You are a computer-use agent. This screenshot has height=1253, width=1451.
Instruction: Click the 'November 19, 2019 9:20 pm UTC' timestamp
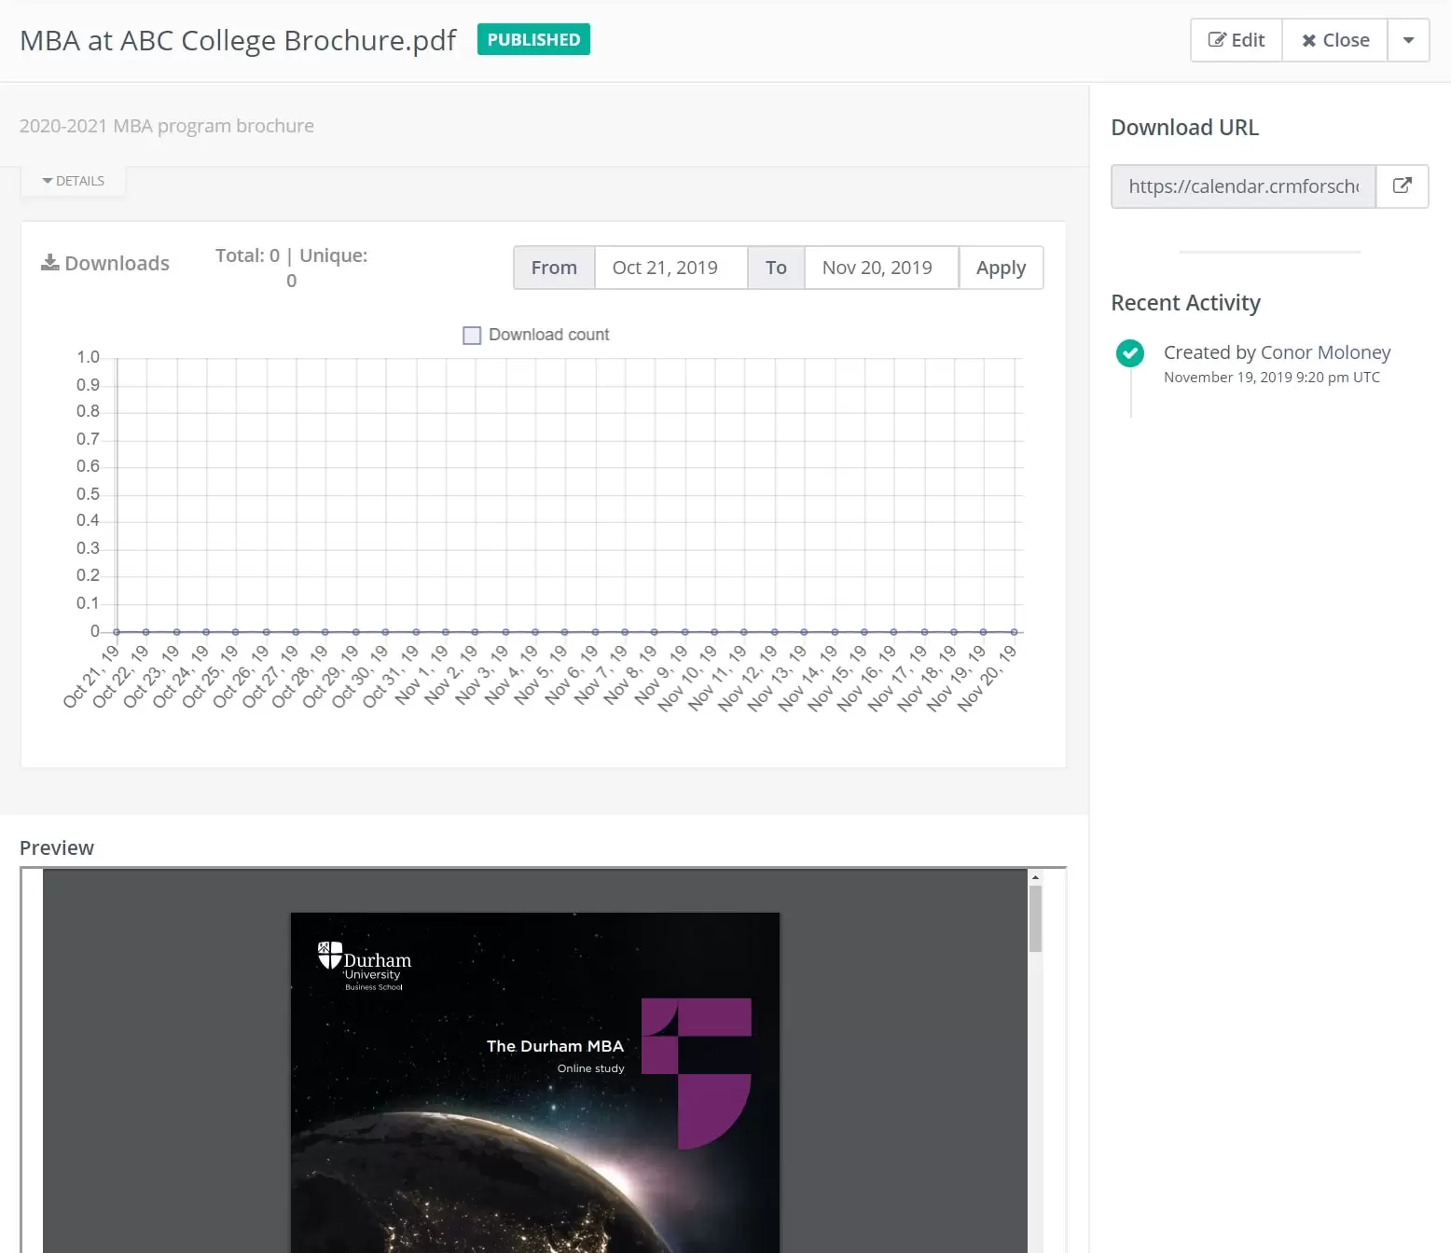point(1272,378)
